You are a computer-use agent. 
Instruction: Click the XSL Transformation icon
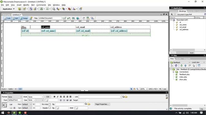81,9
